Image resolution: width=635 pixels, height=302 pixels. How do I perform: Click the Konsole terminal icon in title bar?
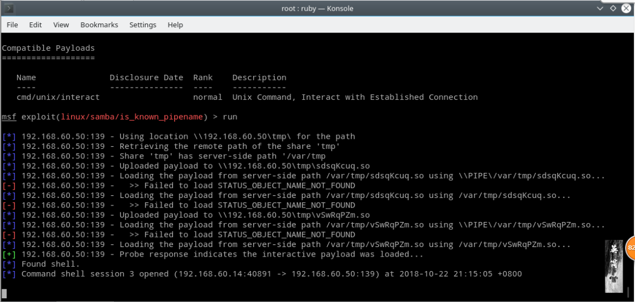pos(8,8)
